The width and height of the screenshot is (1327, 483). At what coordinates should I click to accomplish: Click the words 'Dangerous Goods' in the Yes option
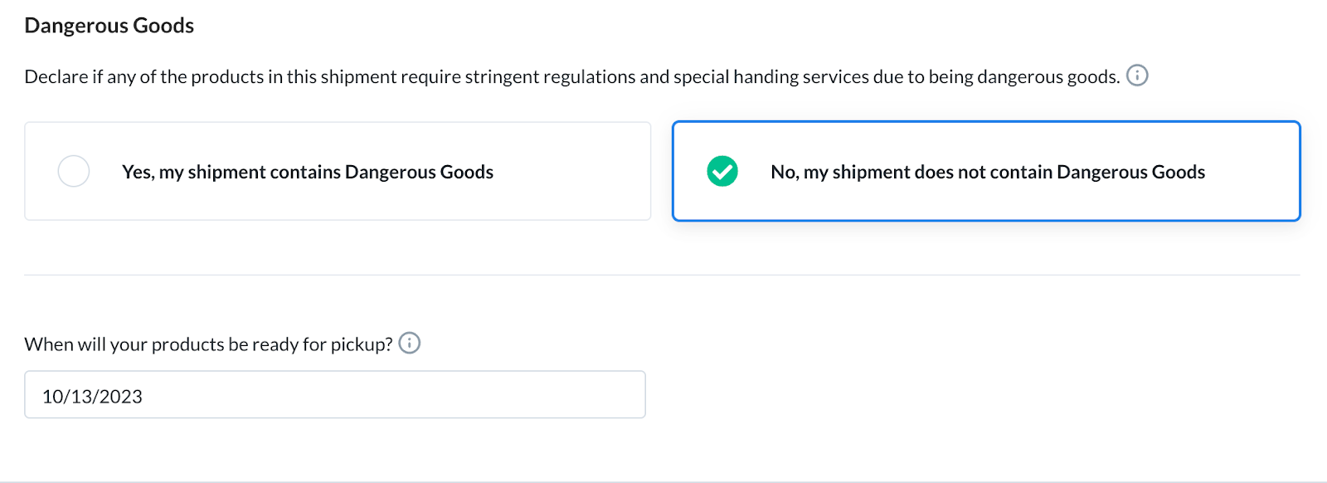(x=419, y=172)
